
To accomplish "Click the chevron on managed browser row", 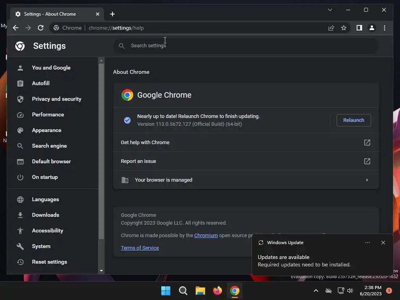I will (x=367, y=180).
